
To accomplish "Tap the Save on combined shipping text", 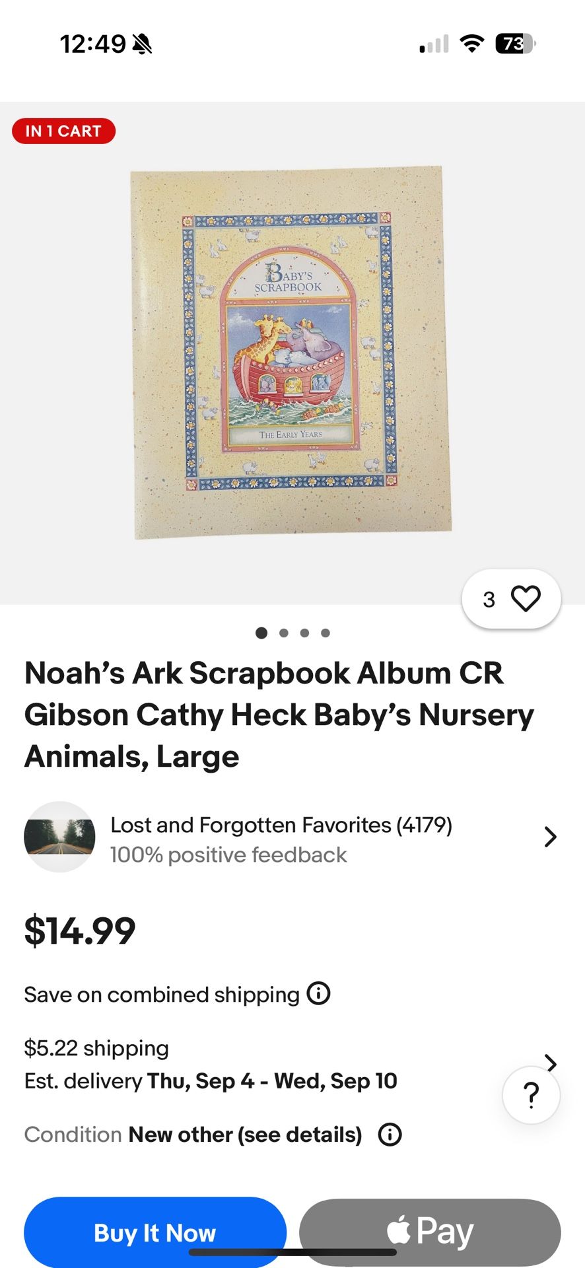I will (x=162, y=995).
